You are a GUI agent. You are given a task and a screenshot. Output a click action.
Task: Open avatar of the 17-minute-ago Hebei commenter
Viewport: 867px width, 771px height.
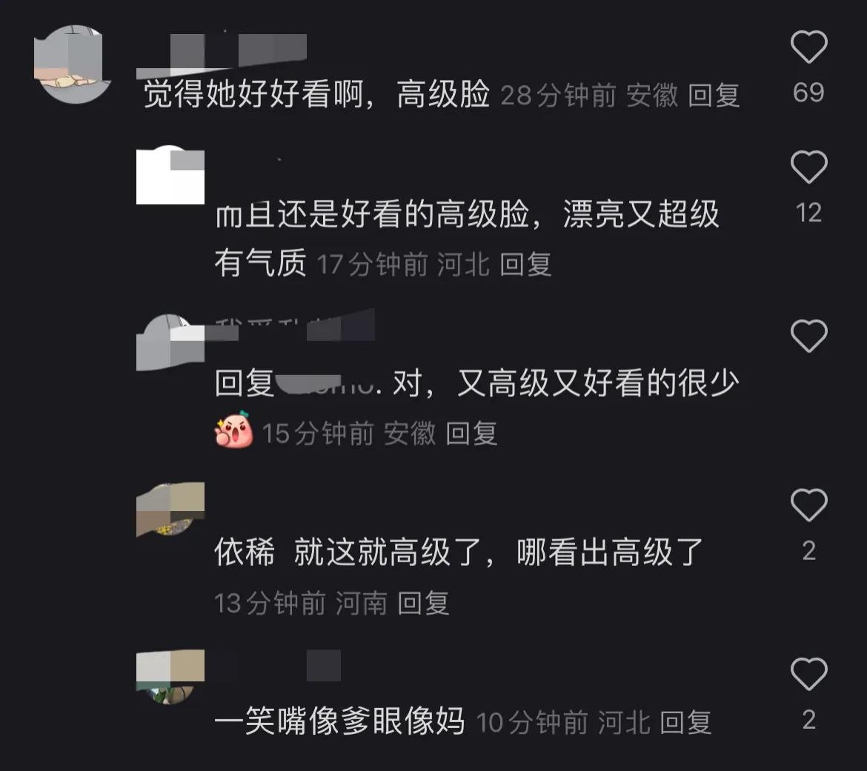pyautogui.click(x=170, y=176)
